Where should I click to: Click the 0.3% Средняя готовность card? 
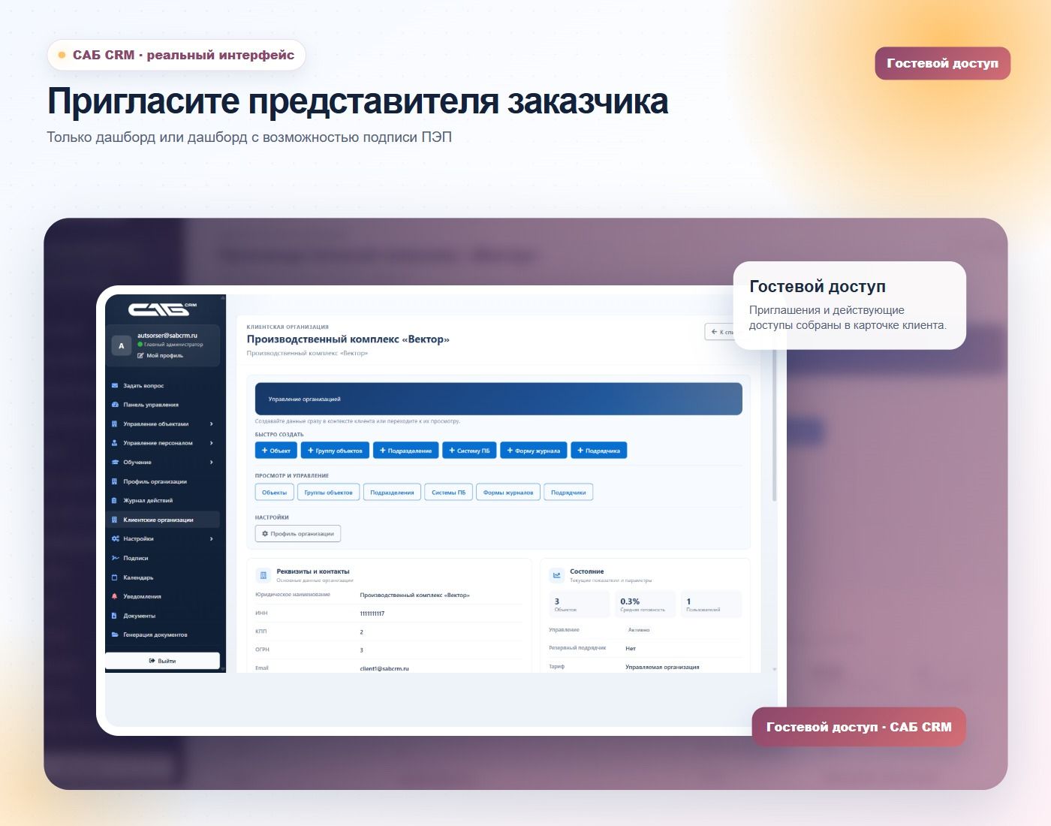(x=645, y=604)
